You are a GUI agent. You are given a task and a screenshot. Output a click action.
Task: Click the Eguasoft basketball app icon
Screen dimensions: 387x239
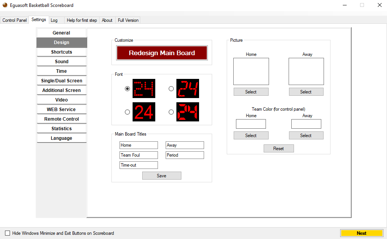click(5, 5)
